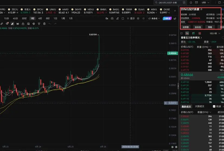Open chart settings circle icon
Viewport: 224px width, 151px height.
(x=138, y=18)
